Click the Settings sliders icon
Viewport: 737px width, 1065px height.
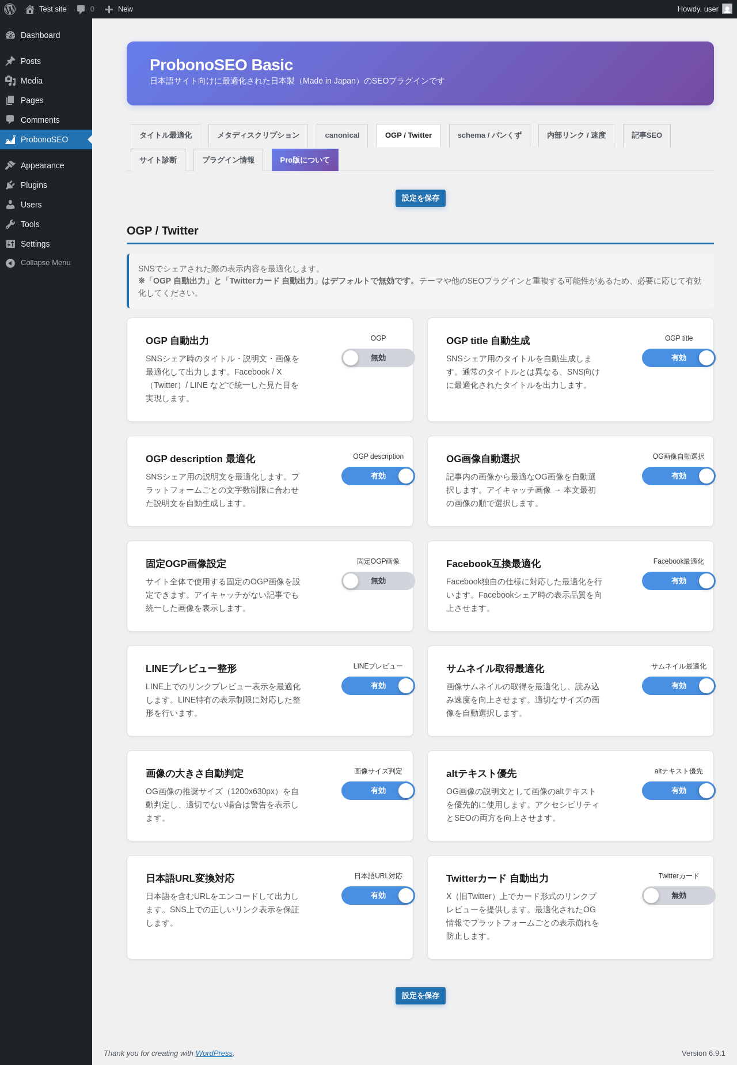[10, 244]
